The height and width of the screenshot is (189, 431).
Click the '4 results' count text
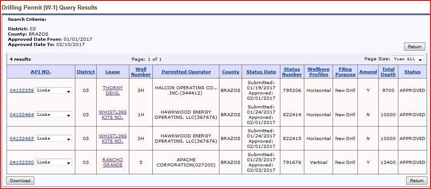tap(20, 59)
